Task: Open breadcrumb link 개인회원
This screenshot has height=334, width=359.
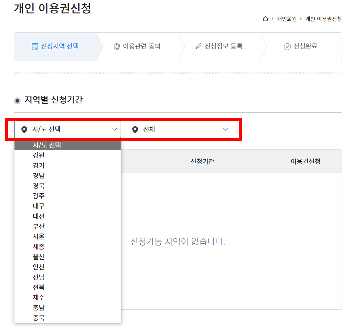Action: pos(287,19)
